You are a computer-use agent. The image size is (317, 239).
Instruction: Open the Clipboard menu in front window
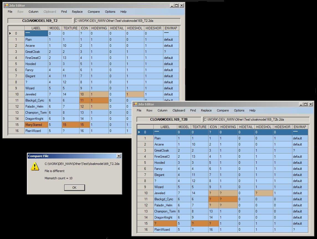pyautogui.click(x=179, y=110)
